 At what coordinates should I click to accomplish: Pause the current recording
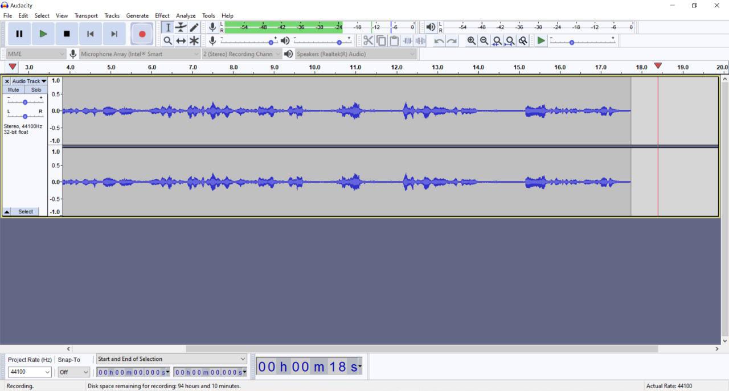pyautogui.click(x=19, y=34)
